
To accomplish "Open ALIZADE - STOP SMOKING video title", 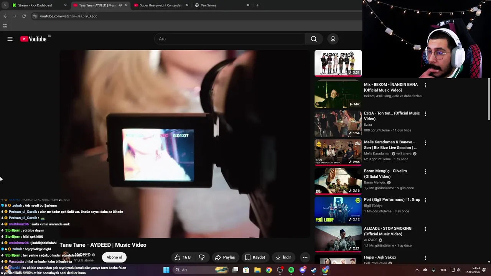I will click(x=387, y=231).
